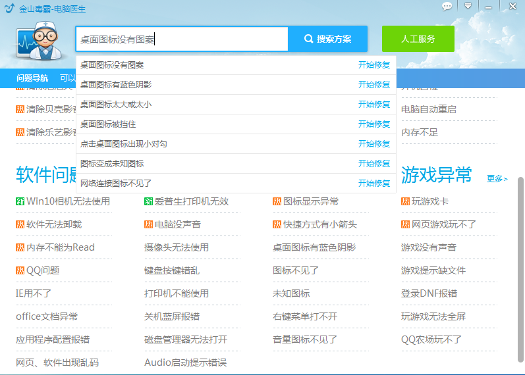The image size is (525, 375).
Task: Open 游戏提示缺文件 fix
Action: pyautogui.click(x=433, y=270)
